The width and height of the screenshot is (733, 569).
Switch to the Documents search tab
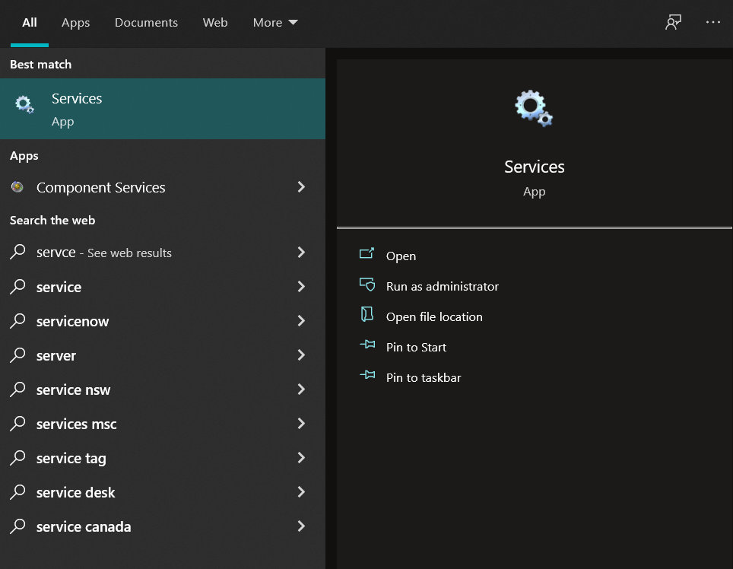(146, 23)
